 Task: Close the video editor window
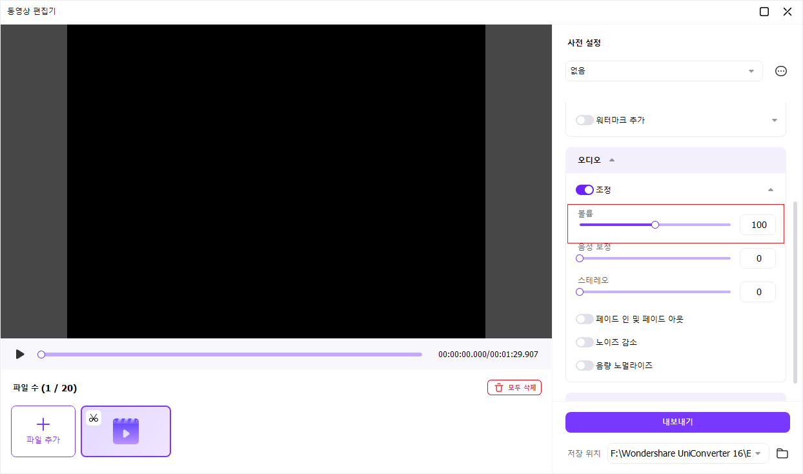click(788, 12)
